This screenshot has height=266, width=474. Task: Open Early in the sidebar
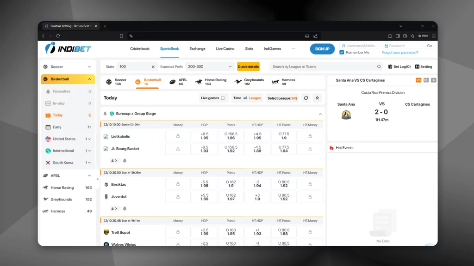pos(68,127)
